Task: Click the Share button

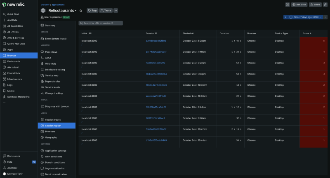Action: coord(316,5)
